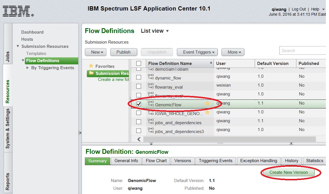Screen dimensions: 329x194
Task: Select Favorites in folder pane
Action: (105, 66)
